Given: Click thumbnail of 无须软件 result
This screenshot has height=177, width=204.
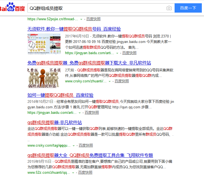Looking at the screenshot, I should (x=44, y=44).
